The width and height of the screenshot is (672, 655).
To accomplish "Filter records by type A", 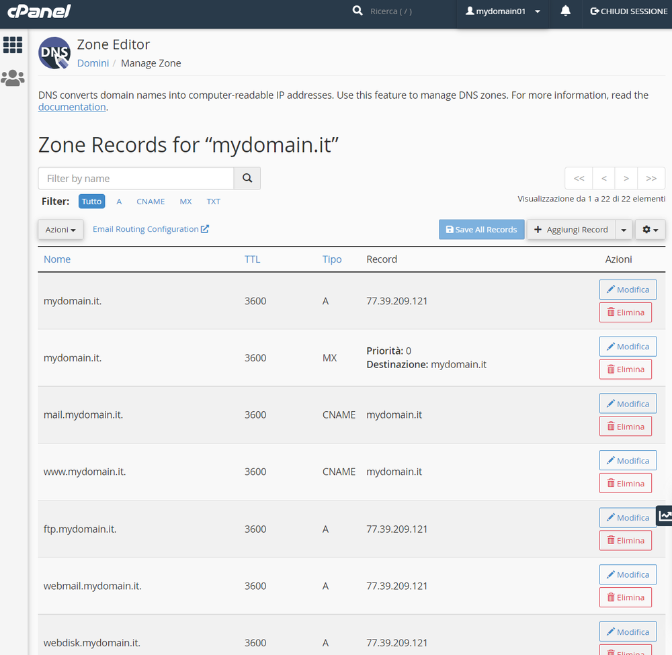I will [x=119, y=202].
